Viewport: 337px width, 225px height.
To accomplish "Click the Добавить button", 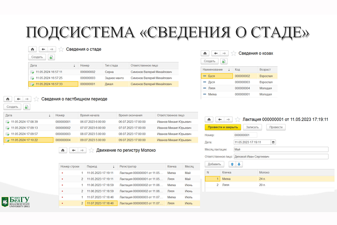I will (x=214, y=164).
